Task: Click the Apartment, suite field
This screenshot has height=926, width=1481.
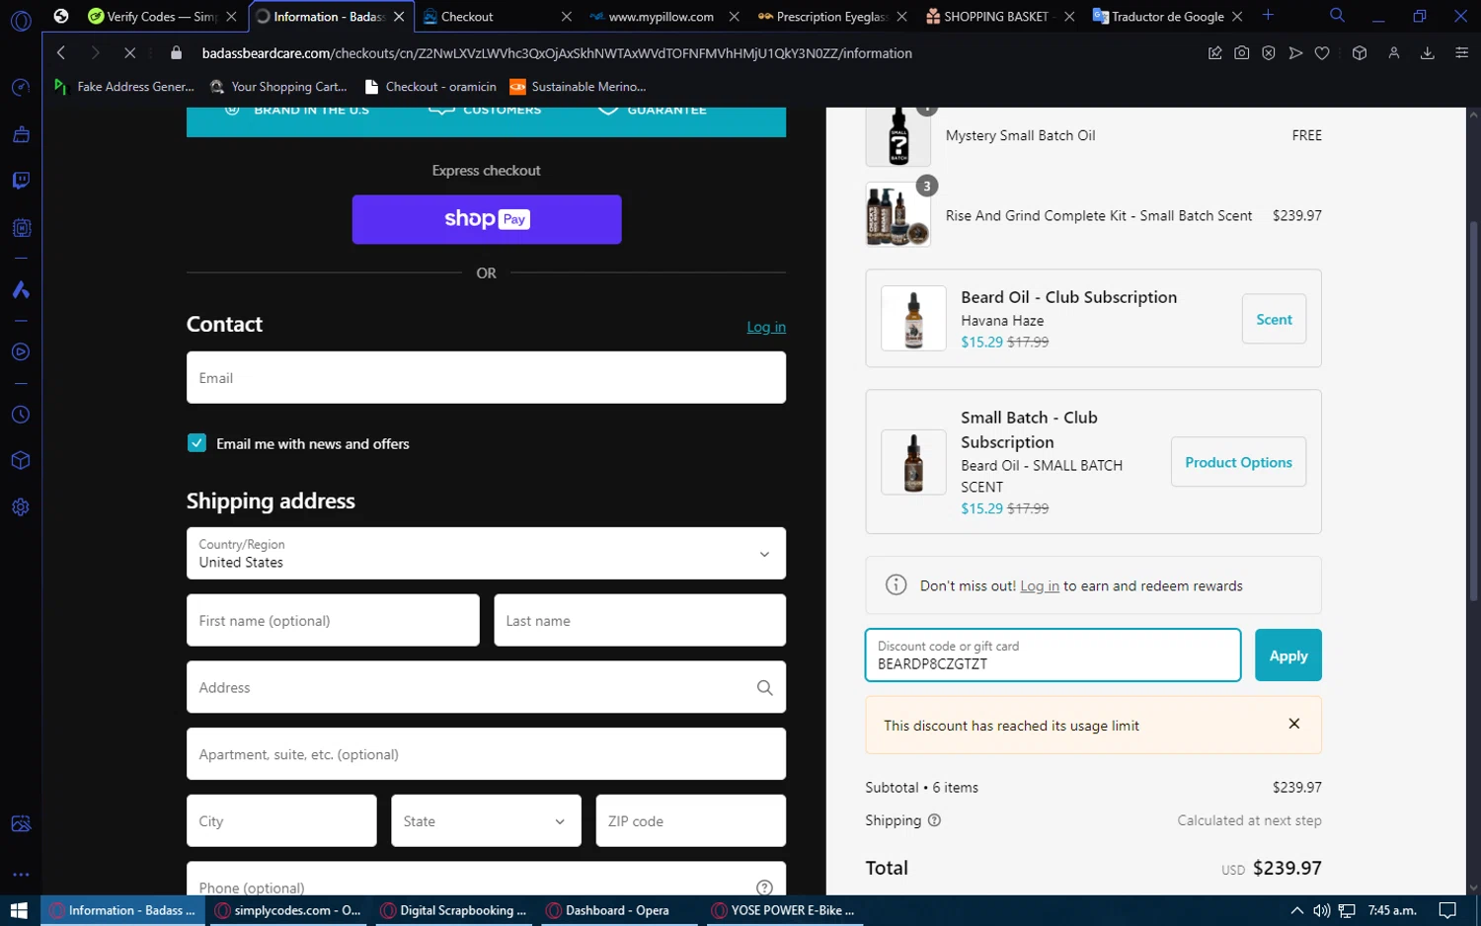Action: pos(486,754)
